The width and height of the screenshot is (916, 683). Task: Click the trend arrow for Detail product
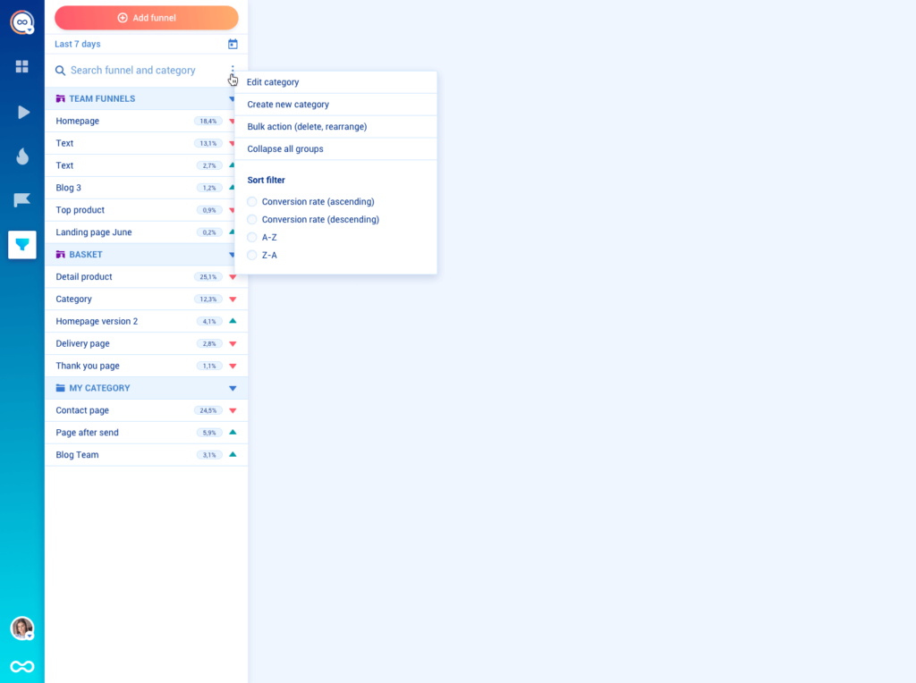click(233, 277)
